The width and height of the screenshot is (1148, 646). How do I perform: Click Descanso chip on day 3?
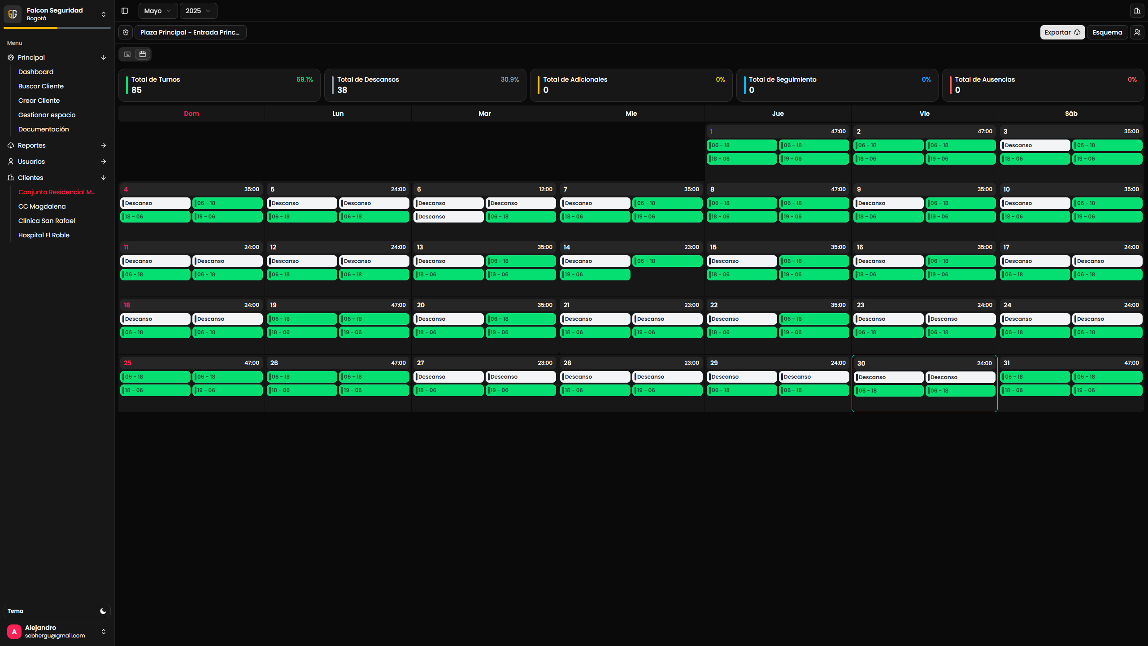[1035, 145]
